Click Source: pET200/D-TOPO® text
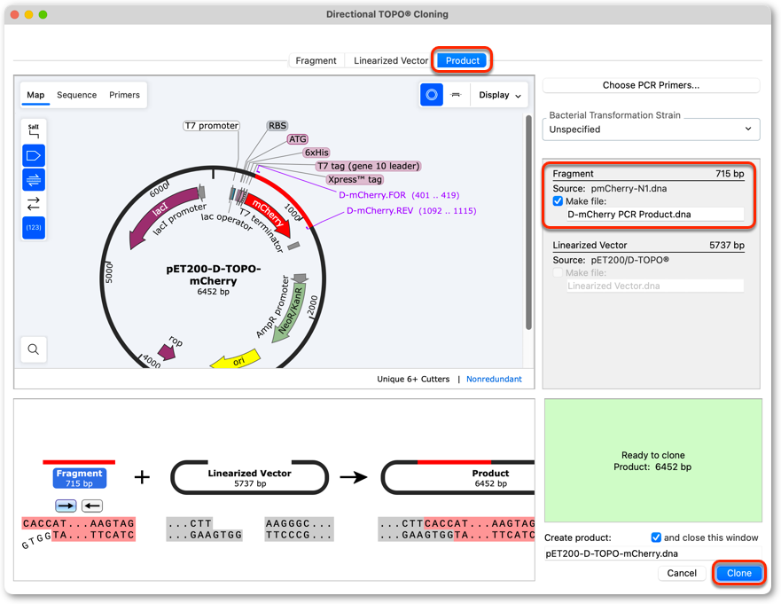Image resolution: width=781 pixels, height=604 pixels. pos(611,260)
